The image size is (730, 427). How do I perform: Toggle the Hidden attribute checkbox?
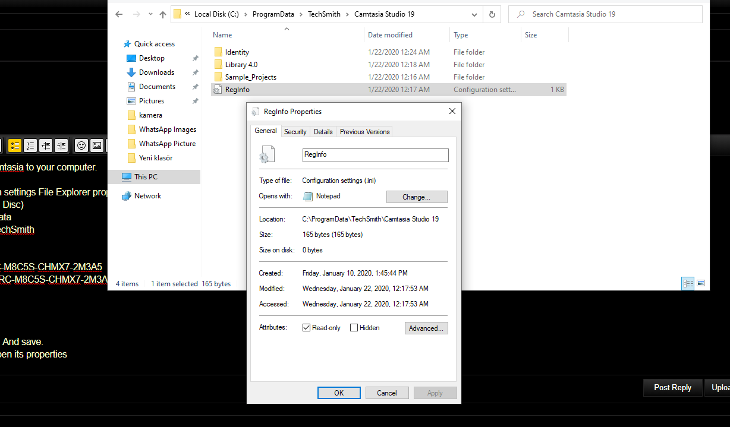pyautogui.click(x=354, y=328)
